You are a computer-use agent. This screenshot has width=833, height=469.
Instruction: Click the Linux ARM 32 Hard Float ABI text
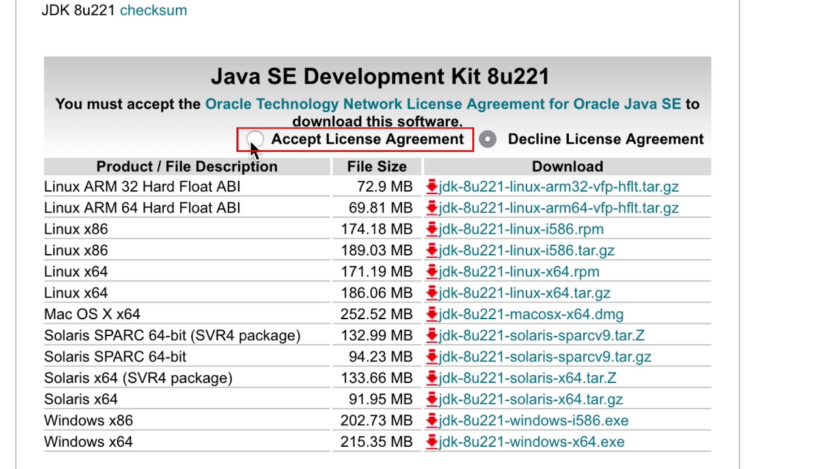pos(143,187)
